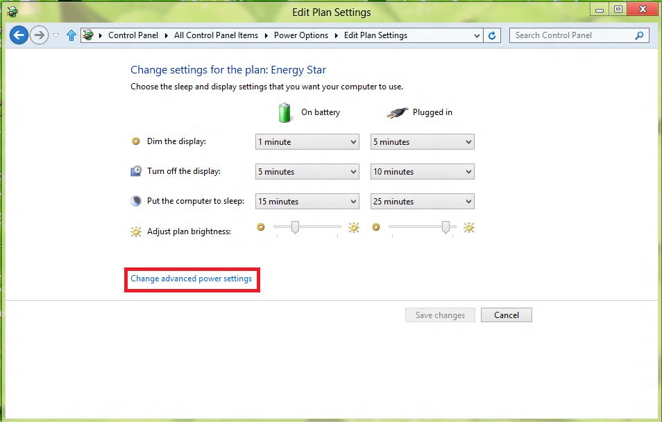This screenshot has width=662, height=422.
Task: Click the Refresh button in address bar
Action: pos(492,35)
